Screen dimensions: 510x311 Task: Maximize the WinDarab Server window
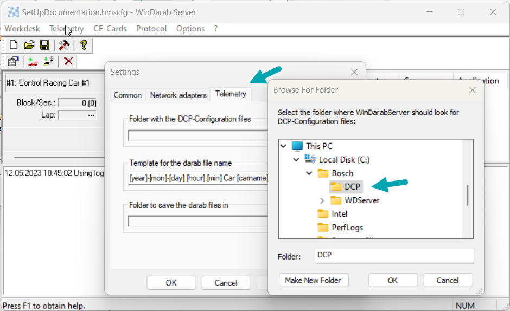[x=461, y=12]
